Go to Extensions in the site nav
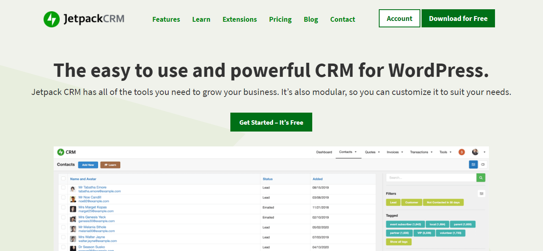 tap(240, 19)
